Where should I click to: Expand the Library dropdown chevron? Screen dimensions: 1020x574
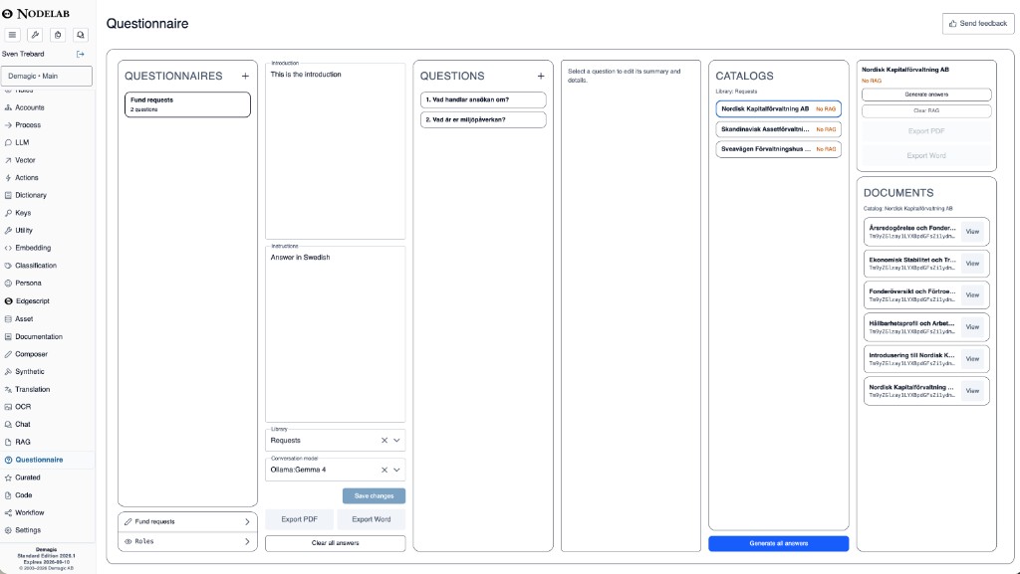(x=396, y=441)
